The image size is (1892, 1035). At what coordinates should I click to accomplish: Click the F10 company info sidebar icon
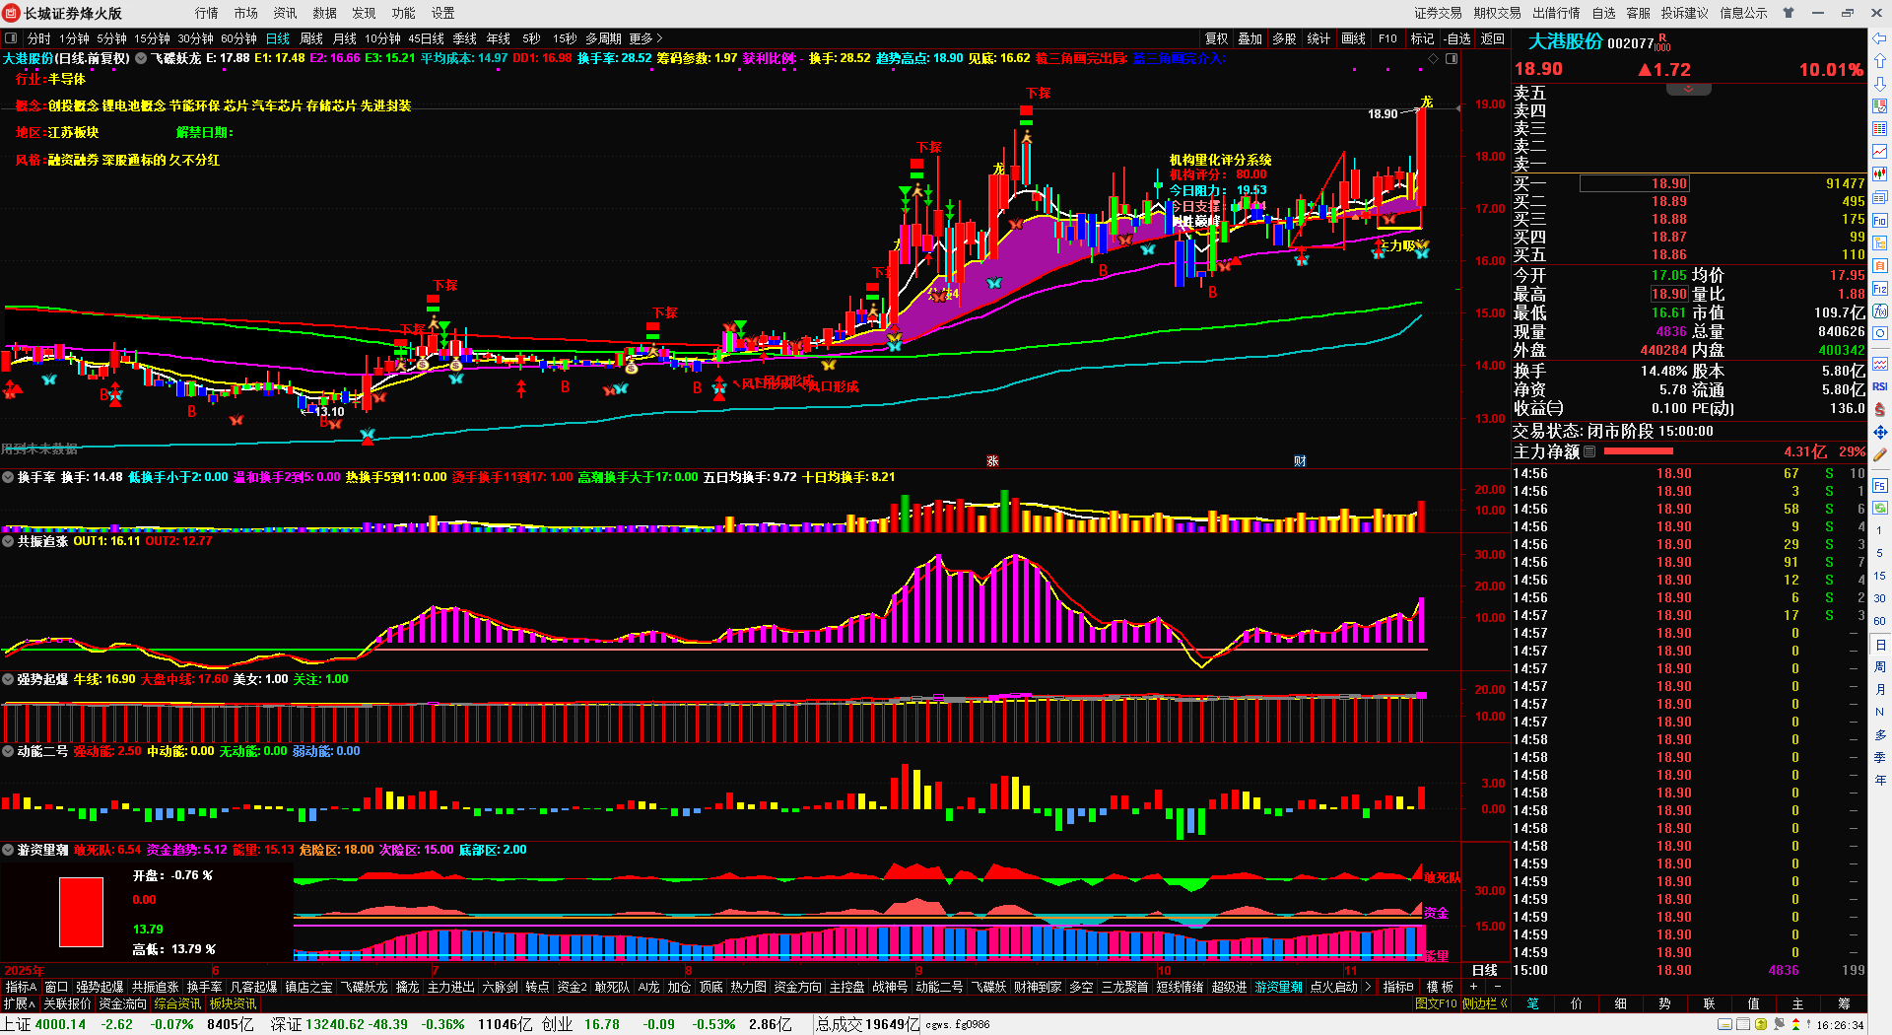click(1880, 220)
